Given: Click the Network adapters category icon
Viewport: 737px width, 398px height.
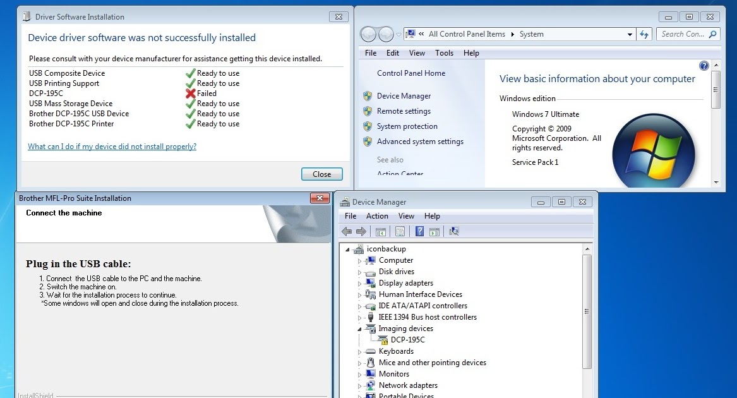Looking at the screenshot, I should [370, 385].
